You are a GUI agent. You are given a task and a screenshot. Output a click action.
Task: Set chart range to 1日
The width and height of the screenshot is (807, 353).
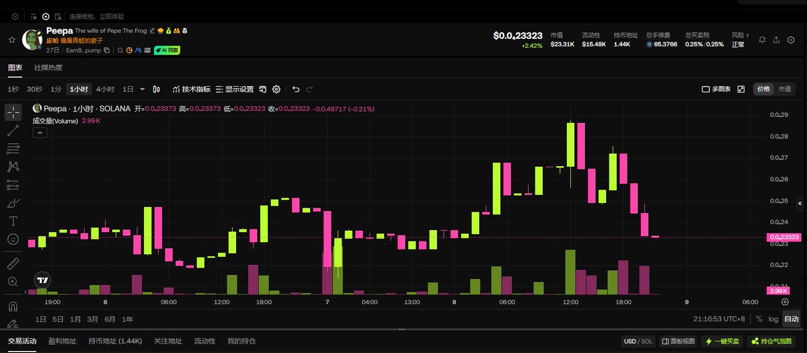tap(41, 319)
